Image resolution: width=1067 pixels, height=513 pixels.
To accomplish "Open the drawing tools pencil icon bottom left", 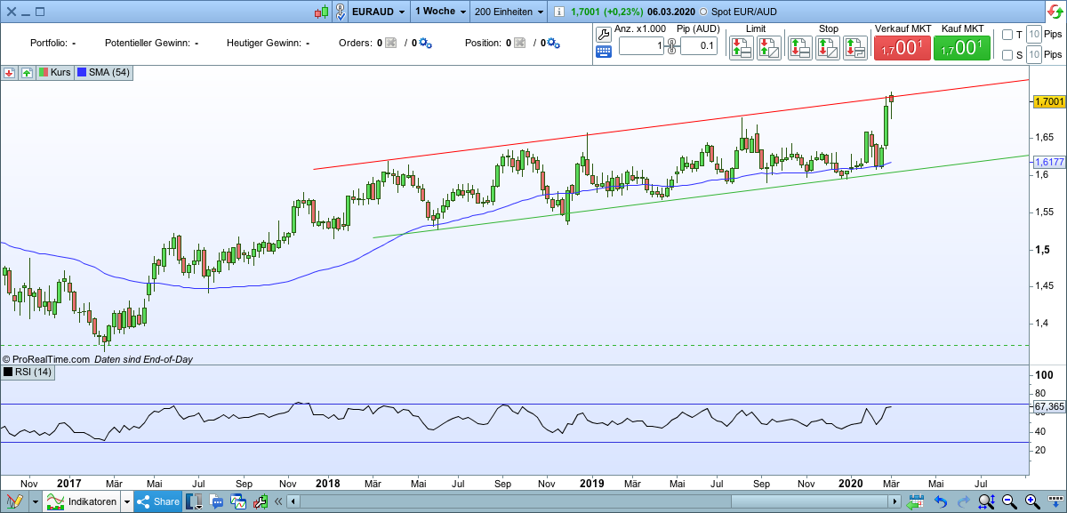I will click(x=13, y=501).
